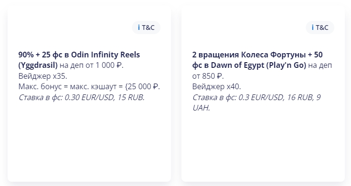351x186 pixels.
Task: Click the 'Макс. бонус = макс. кэшаут' text
Action: click(68, 86)
